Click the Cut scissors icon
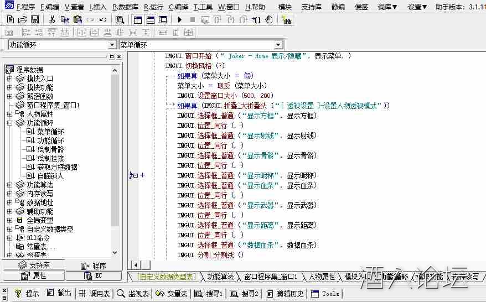The width and height of the screenshot is (486, 302). (x=52, y=19)
